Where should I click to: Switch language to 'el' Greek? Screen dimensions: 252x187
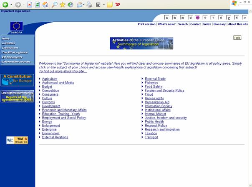[190, 18]
